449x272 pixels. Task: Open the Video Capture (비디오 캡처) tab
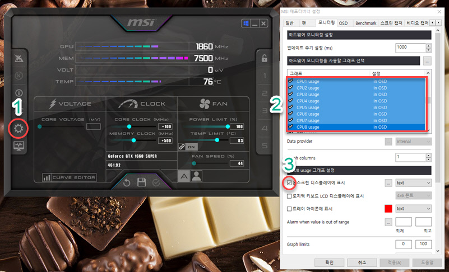pos(417,23)
